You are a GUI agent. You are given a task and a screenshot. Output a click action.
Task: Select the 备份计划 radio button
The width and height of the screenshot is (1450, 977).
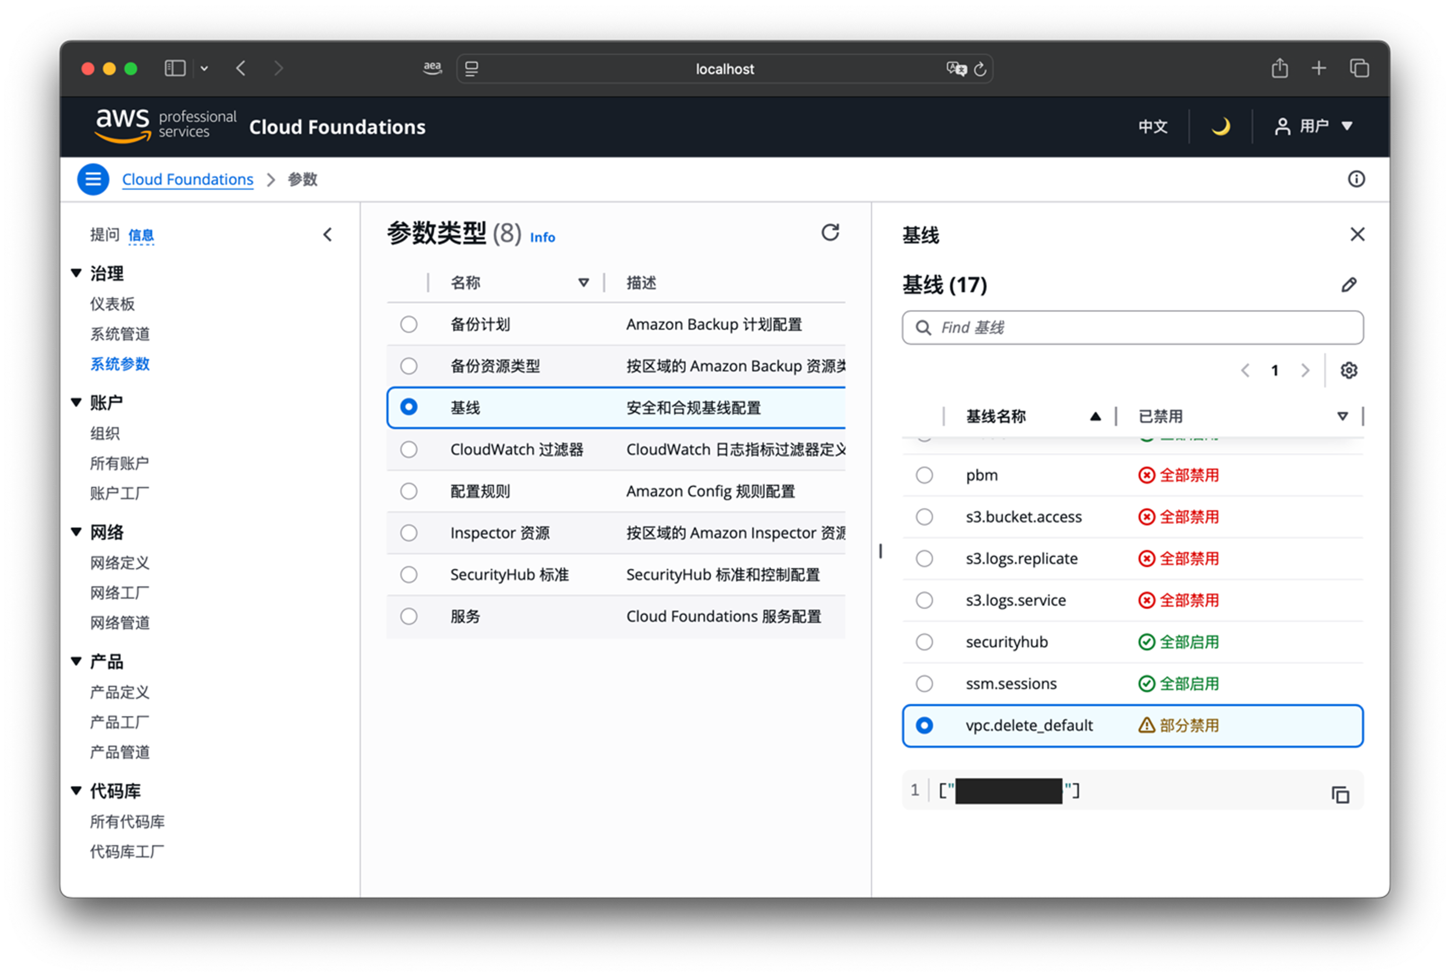pos(409,325)
